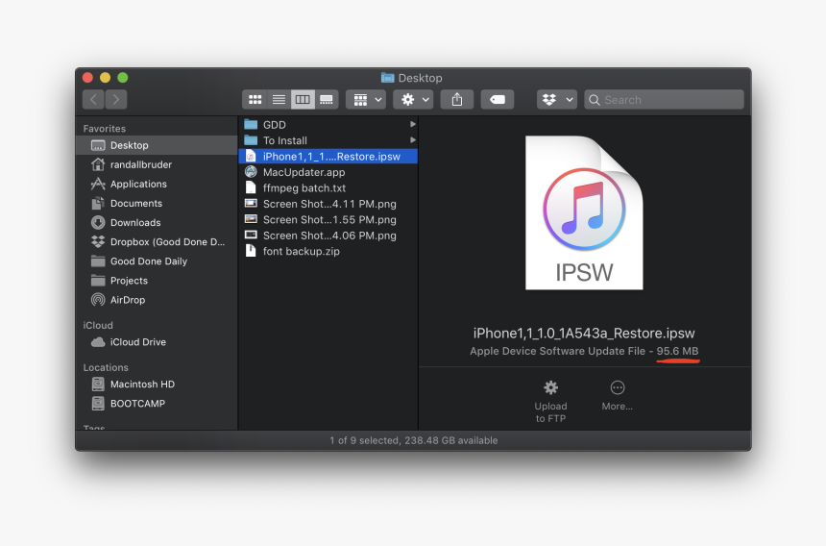Minimize the window with yellow button
826x546 pixels.
coord(106,78)
